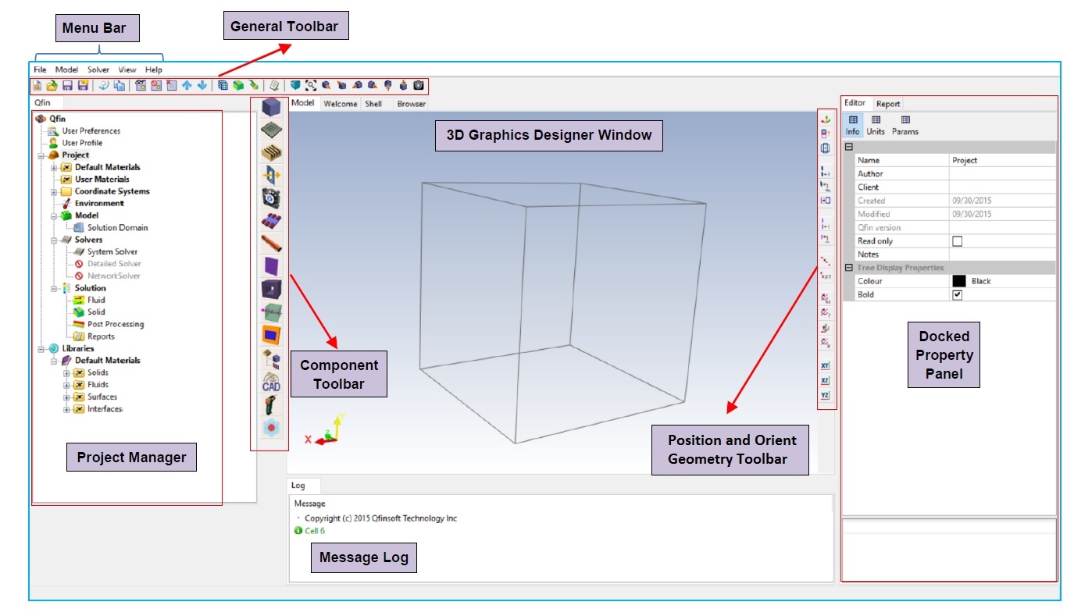This screenshot has width=1074, height=616.
Task: Collapse the Solvers tree node
Action: coord(55,240)
